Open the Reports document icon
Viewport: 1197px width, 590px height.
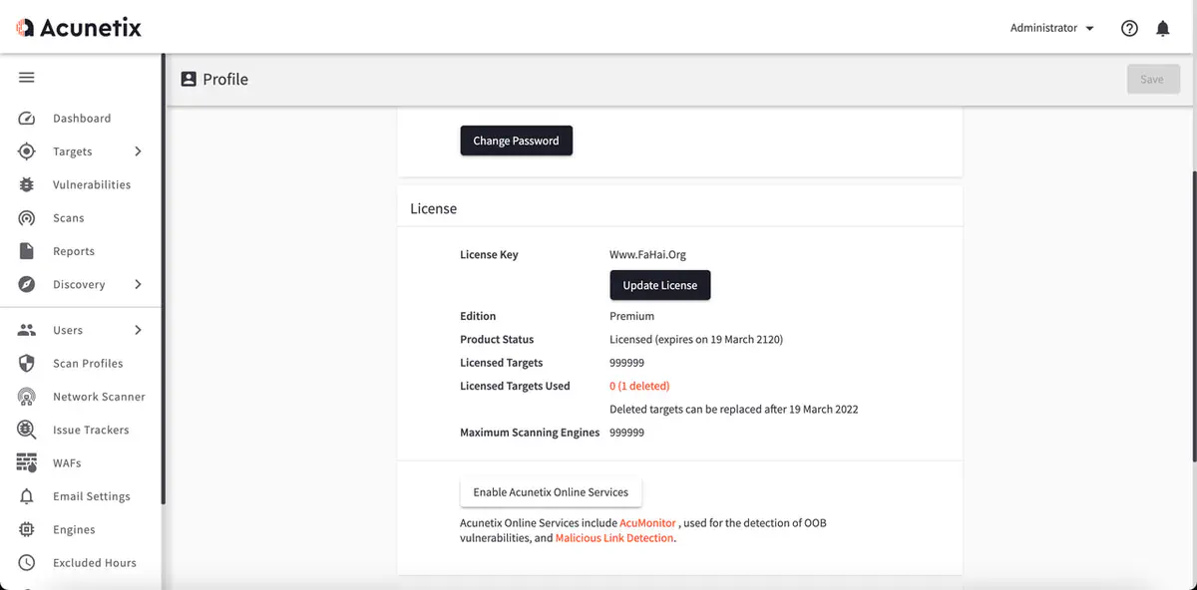[27, 251]
